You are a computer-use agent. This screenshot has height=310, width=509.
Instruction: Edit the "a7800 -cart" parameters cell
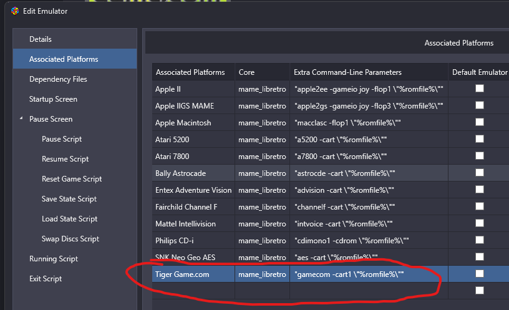369,157
